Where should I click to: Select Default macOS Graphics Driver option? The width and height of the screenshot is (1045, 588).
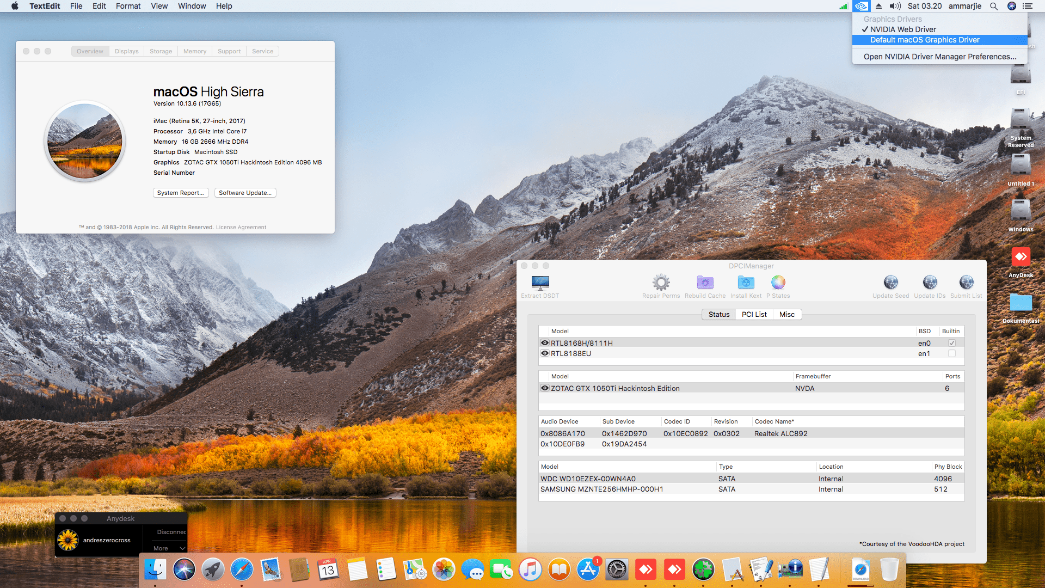click(924, 40)
